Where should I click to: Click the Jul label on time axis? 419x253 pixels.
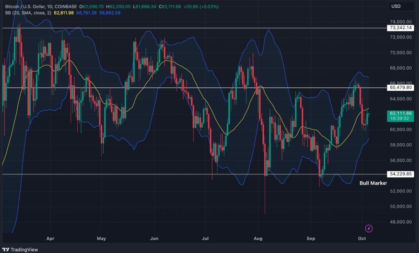205,238
